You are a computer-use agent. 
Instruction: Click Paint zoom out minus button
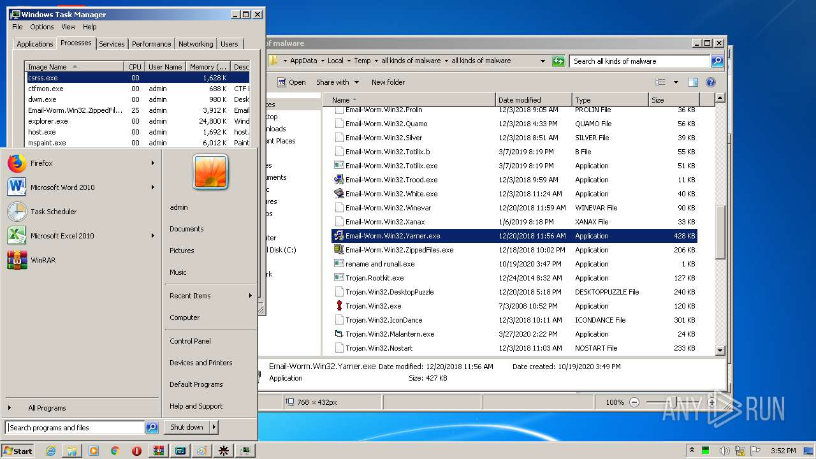tap(634, 402)
